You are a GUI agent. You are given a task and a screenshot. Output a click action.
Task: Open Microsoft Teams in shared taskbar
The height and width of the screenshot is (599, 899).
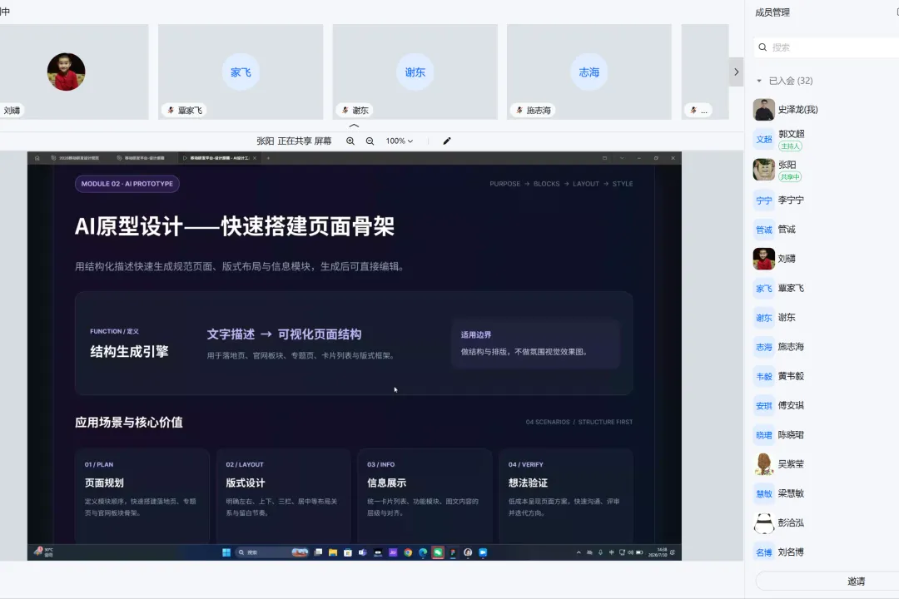click(x=362, y=552)
